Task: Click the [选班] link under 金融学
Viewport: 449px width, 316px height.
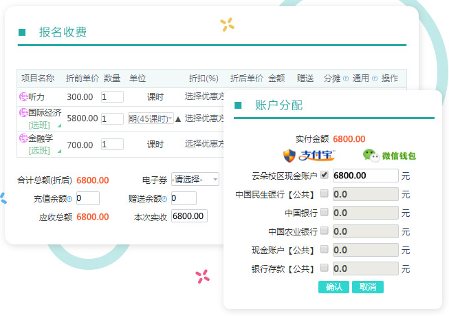Action: pos(39,151)
